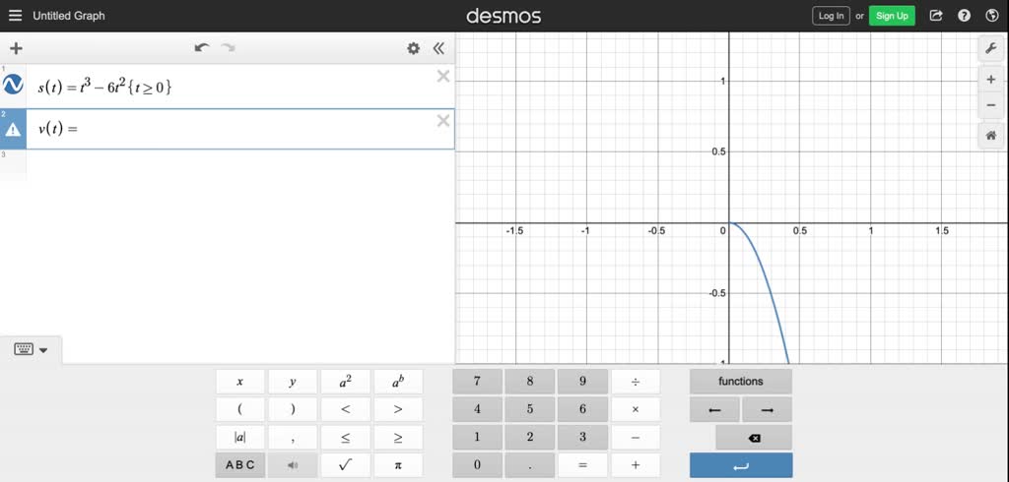Reset graph to default home view
The image size is (1009, 482).
990,137
